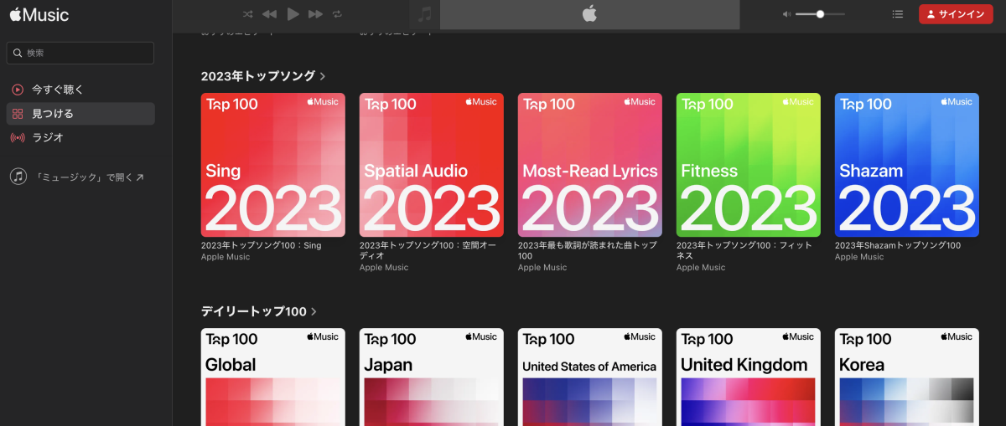Screen dimensions: 1006x426
Task: Click the 2023年トップソング100：フィットネス title
Action: (745, 251)
